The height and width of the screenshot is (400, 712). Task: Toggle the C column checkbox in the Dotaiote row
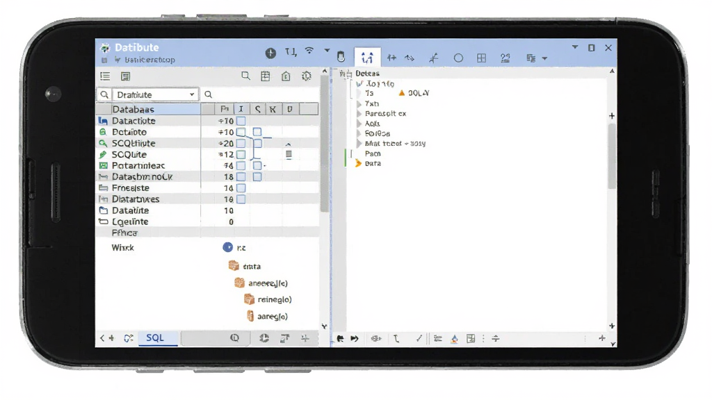coord(257,132)
